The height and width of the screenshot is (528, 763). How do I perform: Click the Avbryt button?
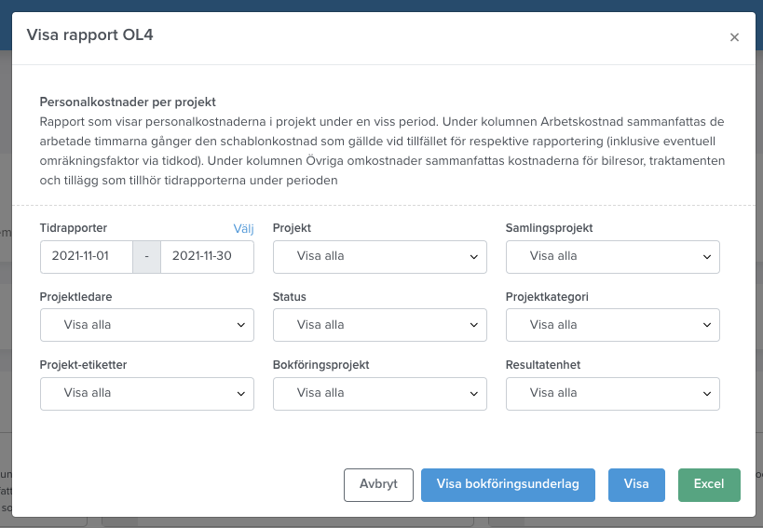[x=378, y=485]
